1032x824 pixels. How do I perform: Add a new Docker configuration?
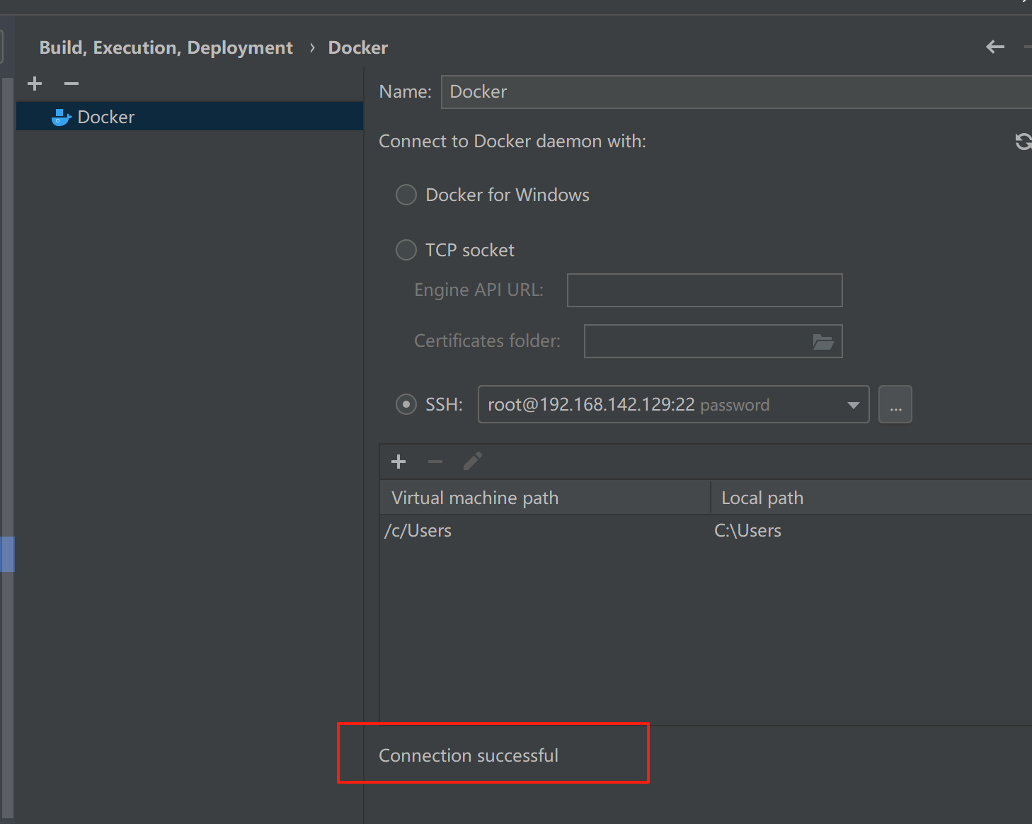[35, 84]
